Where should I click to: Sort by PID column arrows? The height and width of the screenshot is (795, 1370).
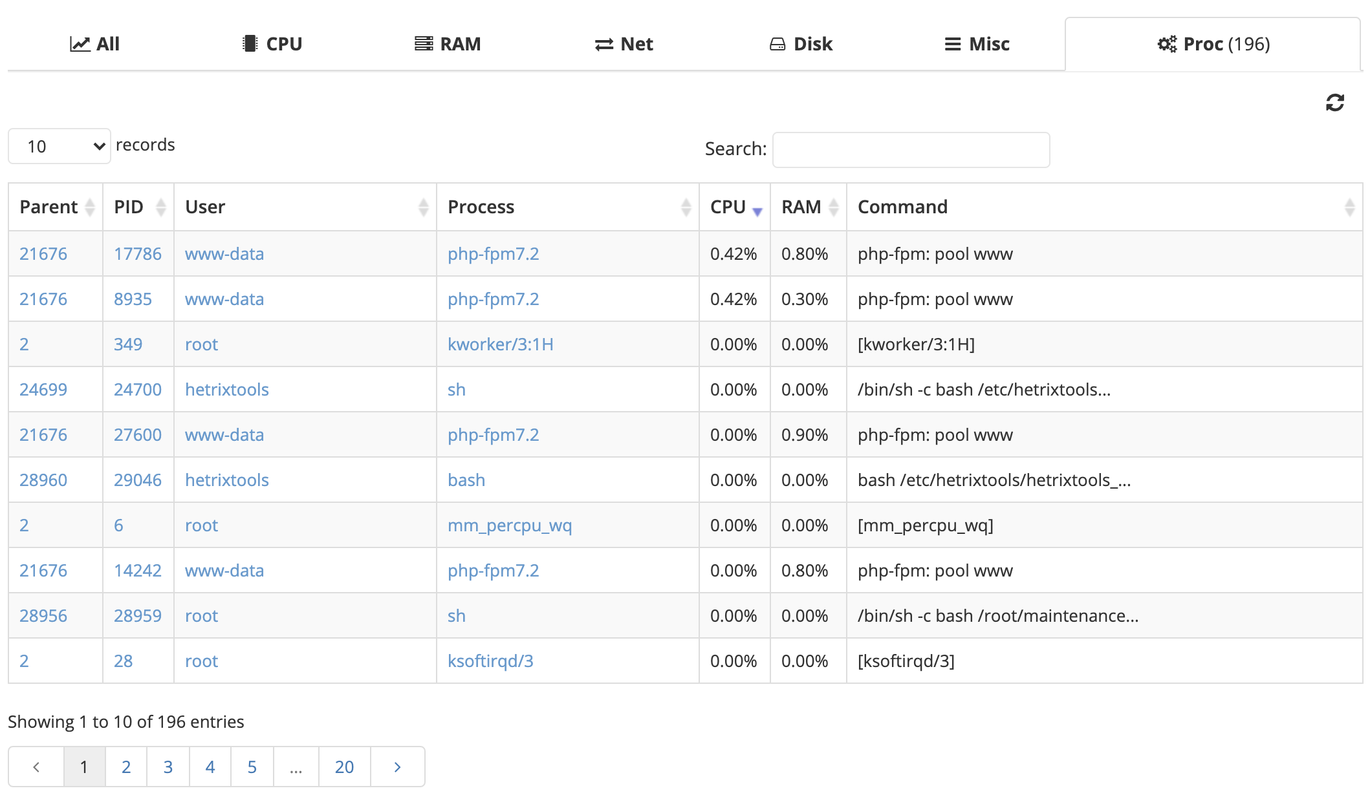click(161, 207)
